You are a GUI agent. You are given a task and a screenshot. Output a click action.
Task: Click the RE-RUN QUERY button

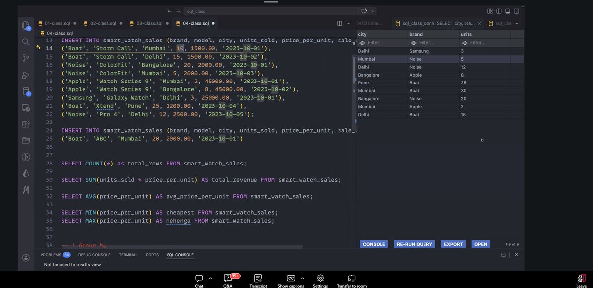click(414, 244)
